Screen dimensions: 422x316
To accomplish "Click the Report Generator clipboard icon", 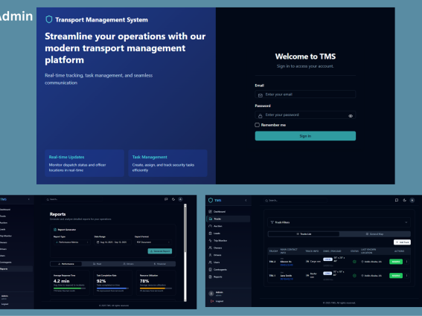I will click(55, 230).
